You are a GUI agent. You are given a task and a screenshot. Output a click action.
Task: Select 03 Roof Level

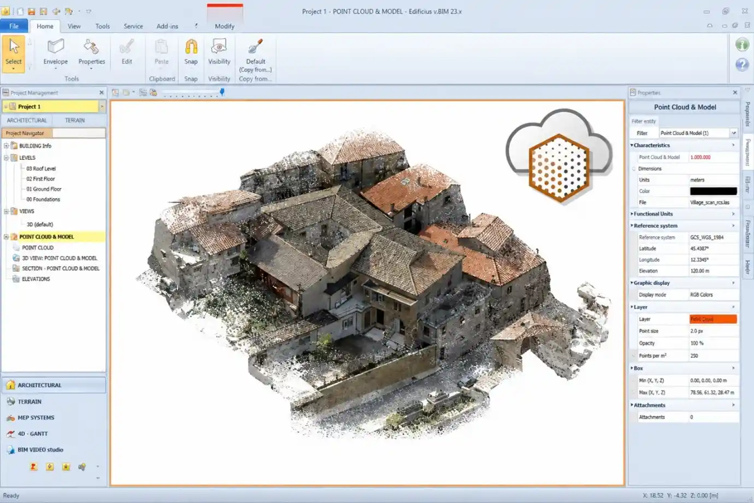coord(41,168)
